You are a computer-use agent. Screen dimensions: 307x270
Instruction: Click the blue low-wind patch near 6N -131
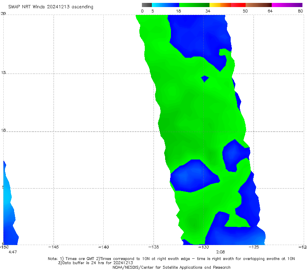pyautogui.click(x=193, y=177)
